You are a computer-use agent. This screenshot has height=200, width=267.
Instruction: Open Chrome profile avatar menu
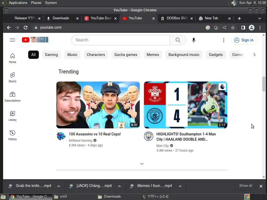(x=252, y=28)
